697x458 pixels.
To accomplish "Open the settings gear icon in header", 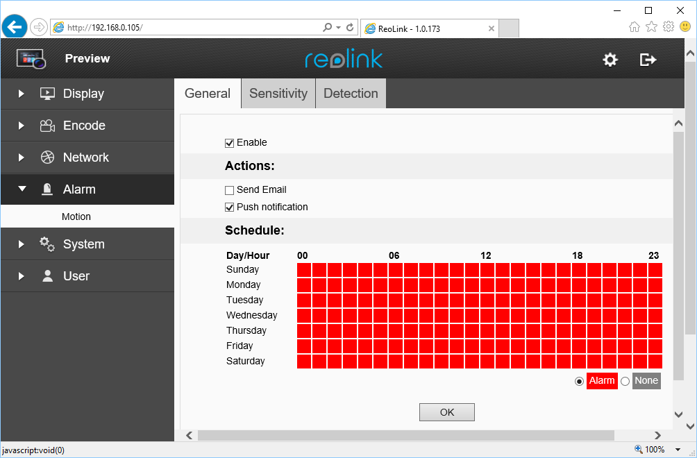I will [610, 60].
